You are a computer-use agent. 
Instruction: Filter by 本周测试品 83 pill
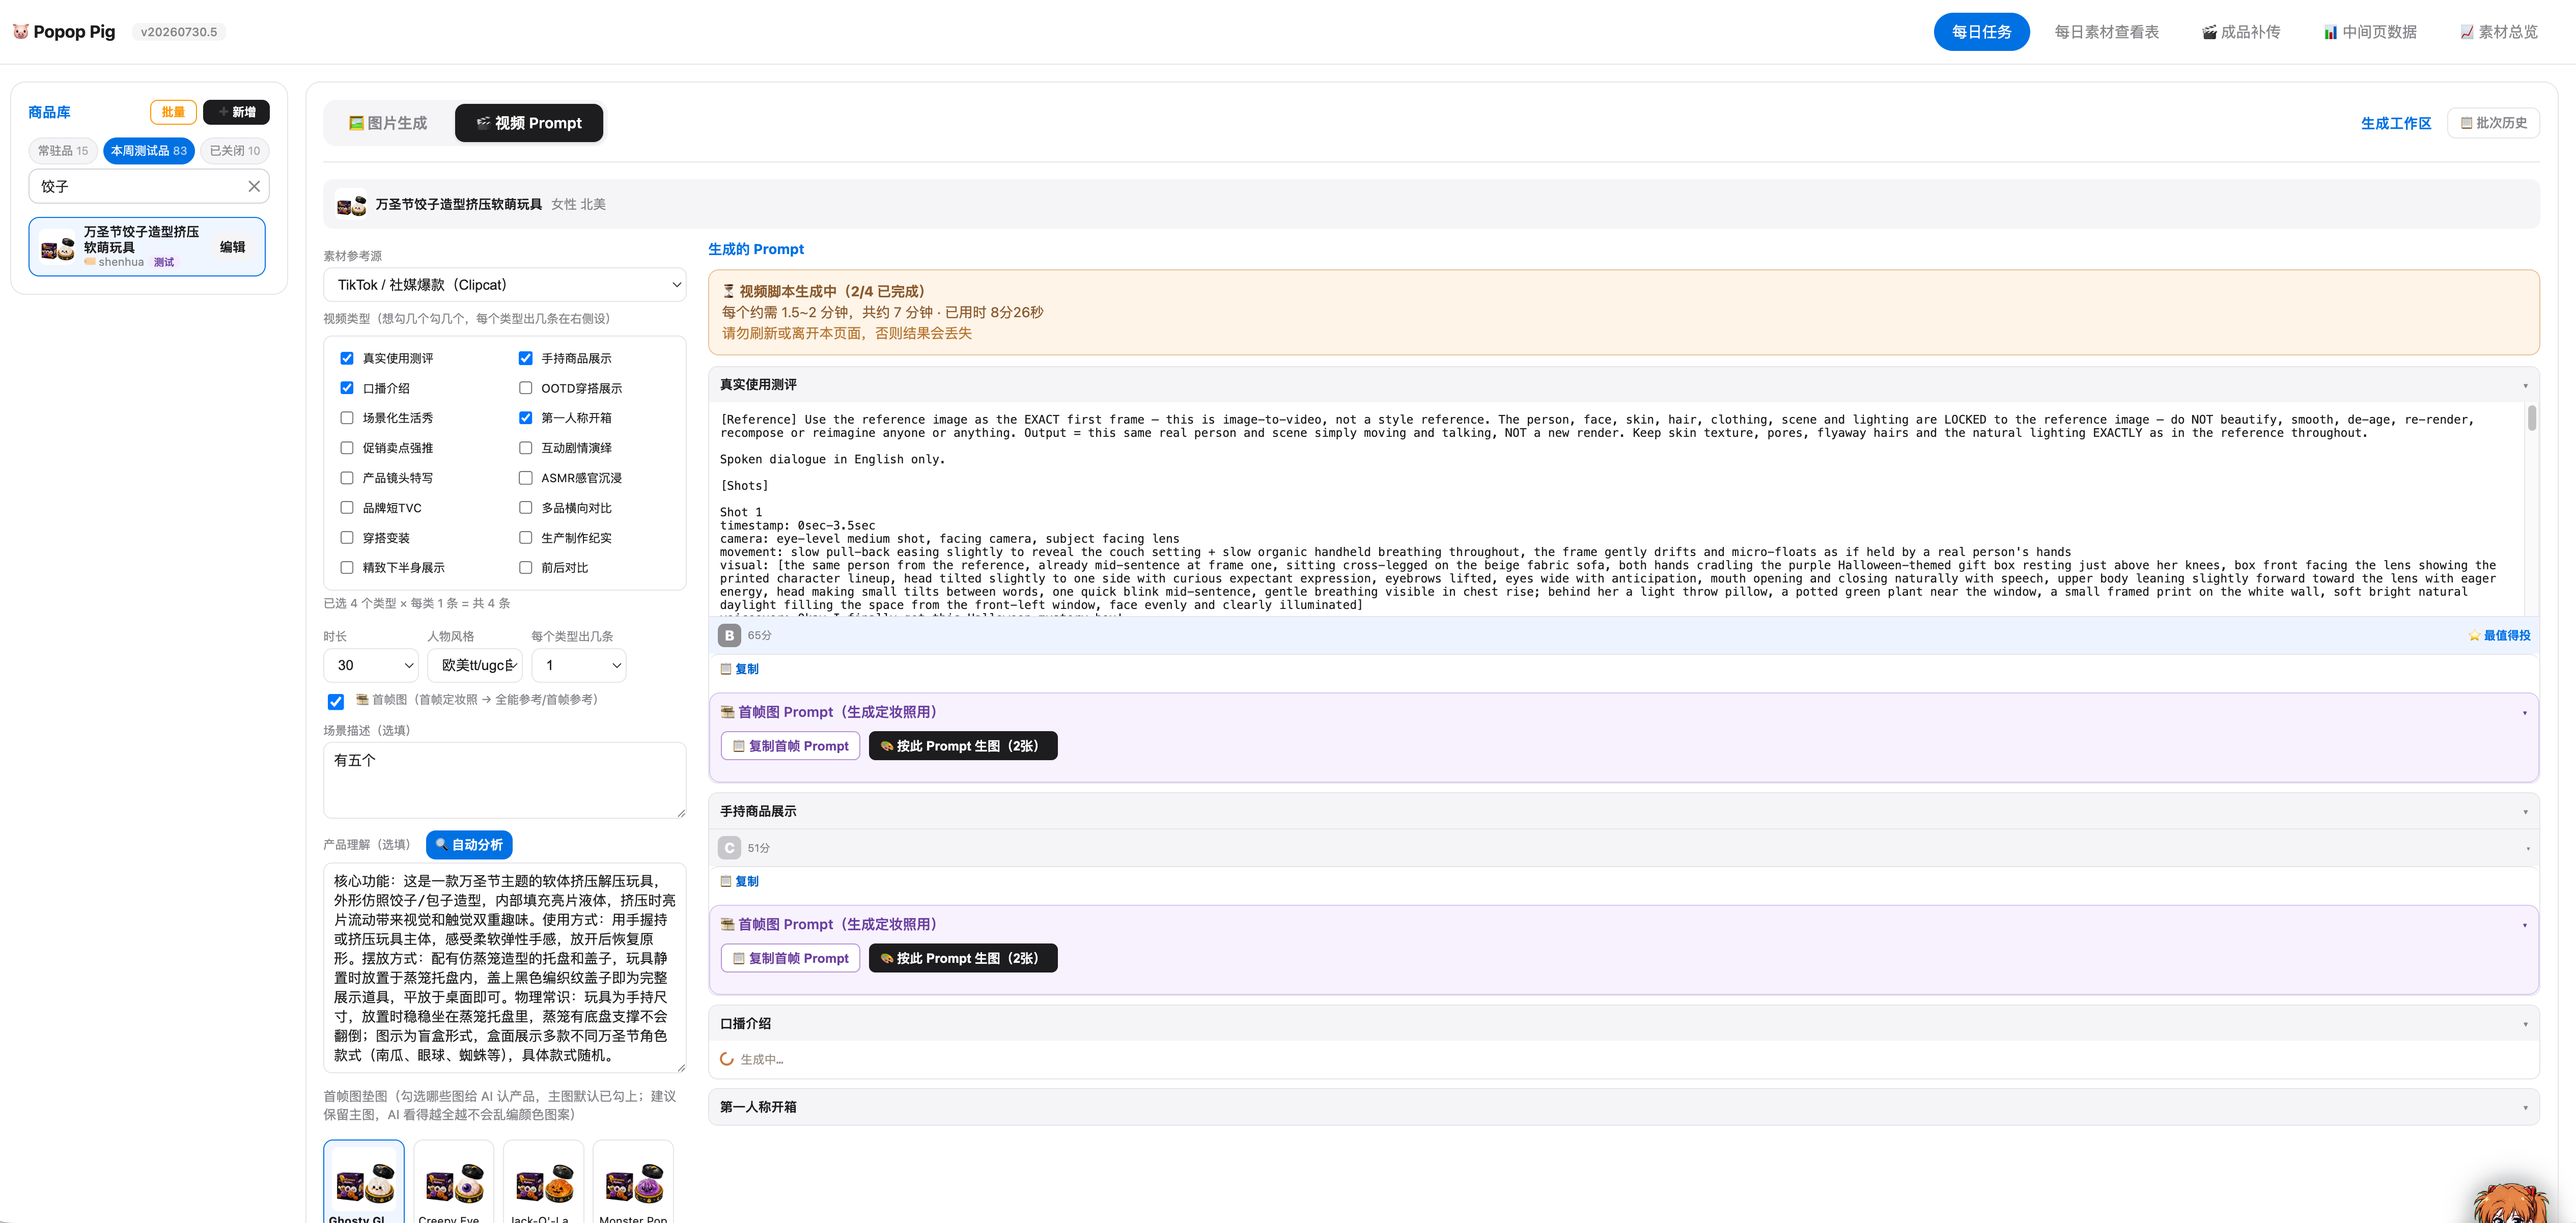click(149, 151)
